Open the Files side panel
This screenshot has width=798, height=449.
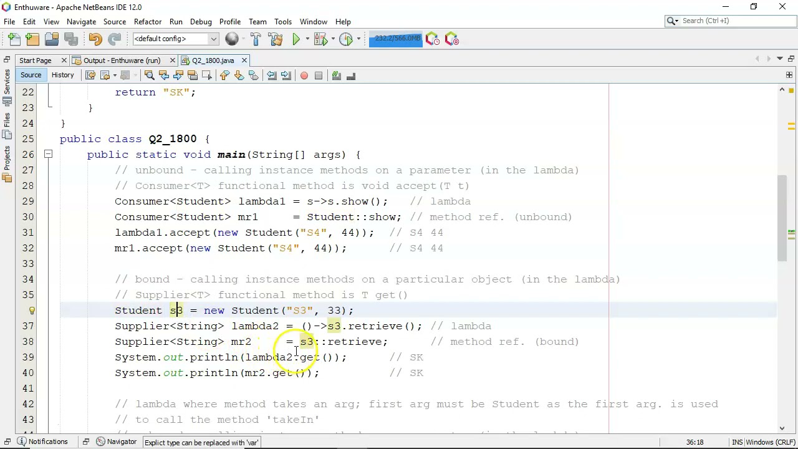coord(6,126)
